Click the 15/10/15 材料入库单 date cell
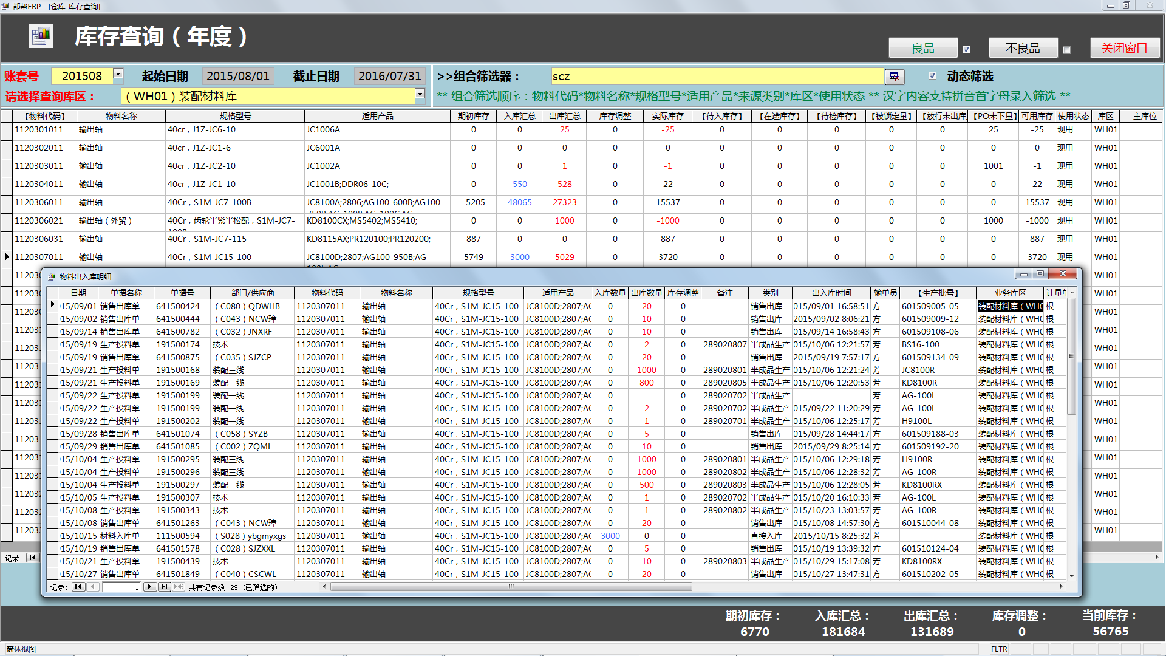The image size is (1166, 656). pos(79,536)
